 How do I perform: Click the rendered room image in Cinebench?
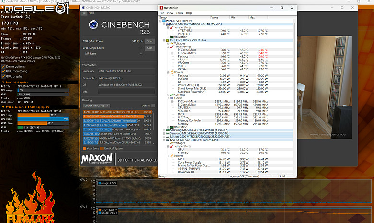325,87
